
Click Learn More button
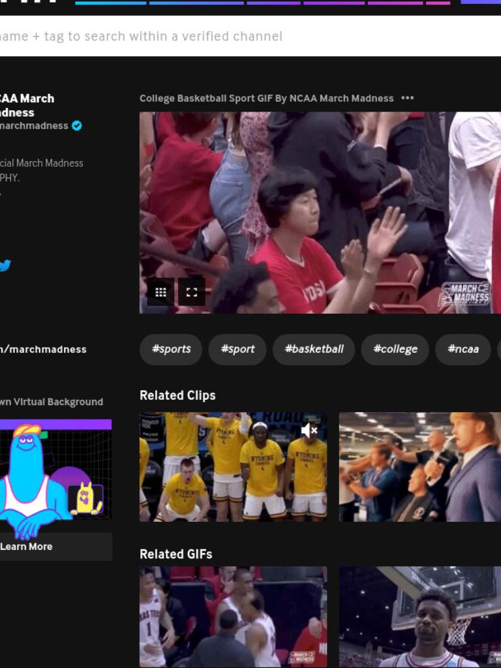(x=56, y=547)
